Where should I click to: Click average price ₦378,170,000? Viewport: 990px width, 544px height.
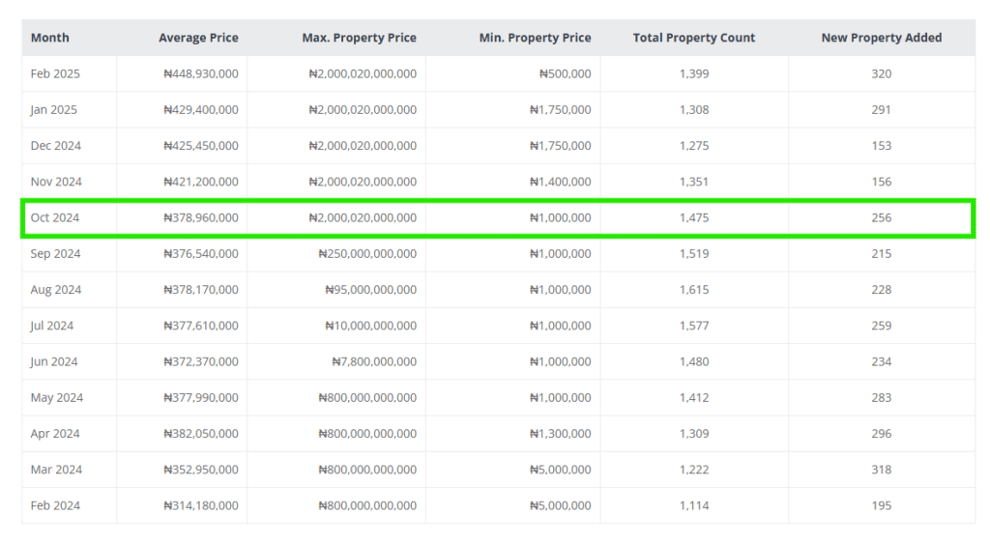pos(201,290)
